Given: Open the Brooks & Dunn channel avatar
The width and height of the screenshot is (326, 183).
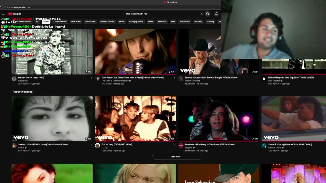Looking at the screenshot, I should pyautogui.click(x=181, y=79).
